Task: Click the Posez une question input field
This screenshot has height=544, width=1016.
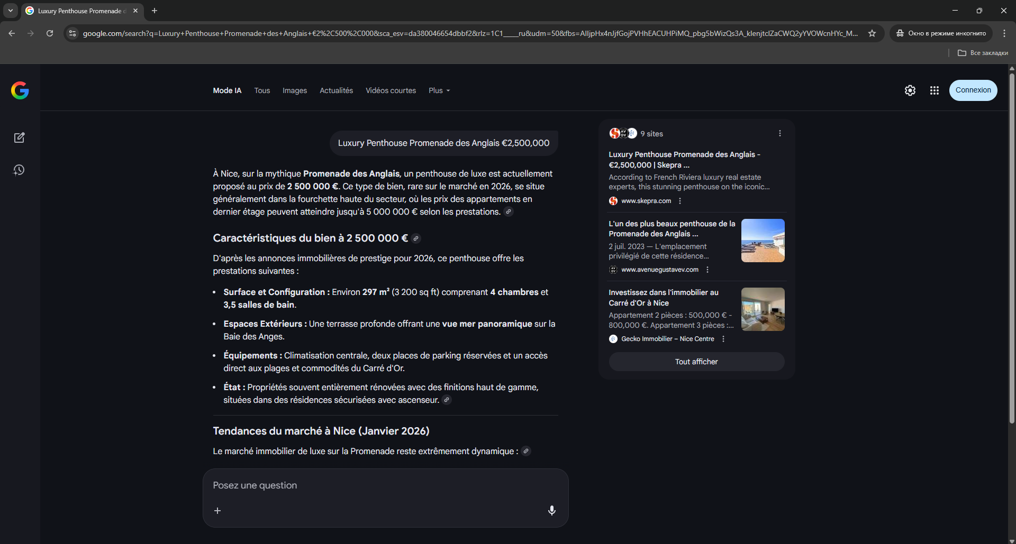Action: tap(381, 485)
